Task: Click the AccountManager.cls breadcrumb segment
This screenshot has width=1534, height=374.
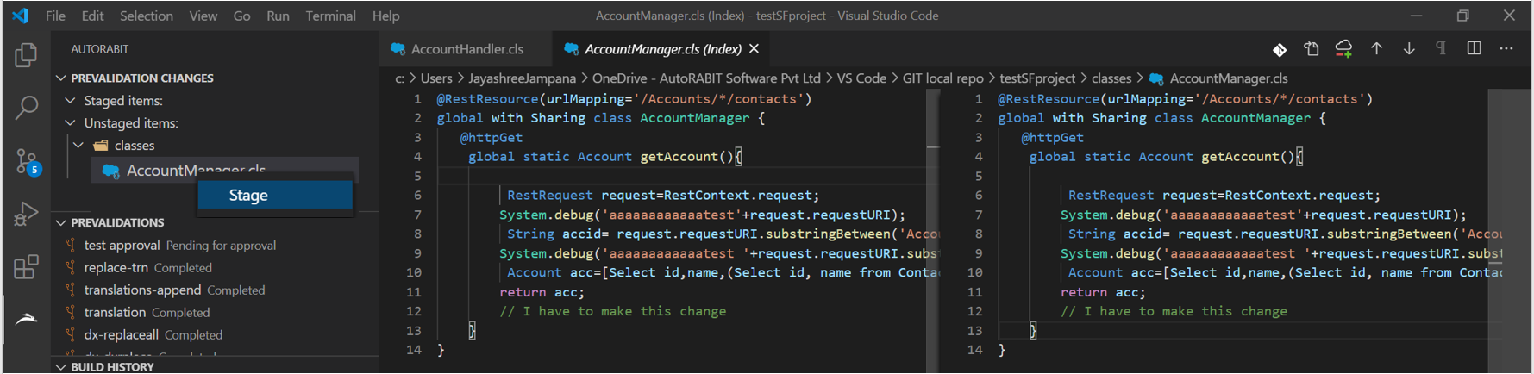Action: (x=1229, y=78)
